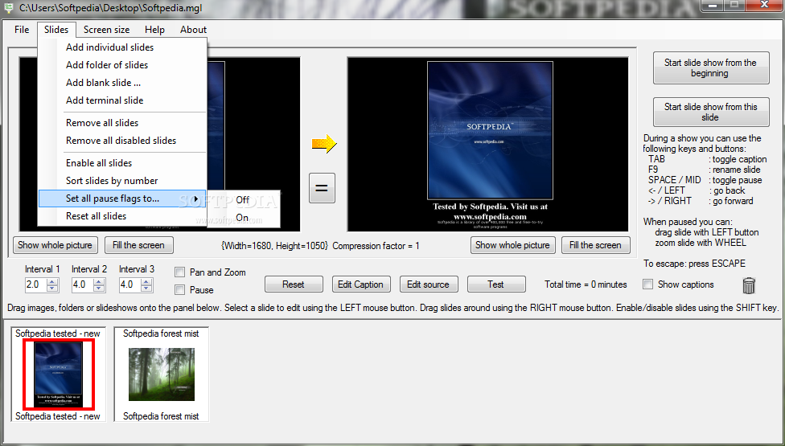785x446 pixels.
Task: Click the equals sign button
Action: coord(322,188)
